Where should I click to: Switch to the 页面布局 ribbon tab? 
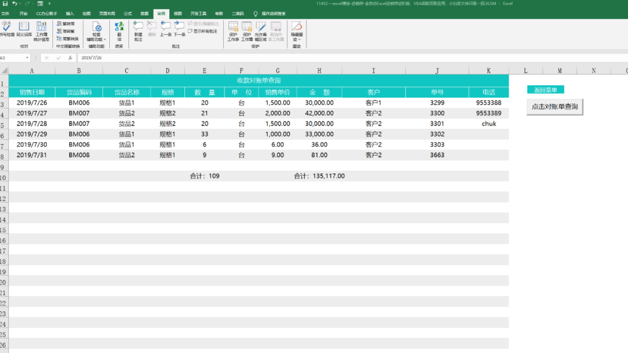tap(107, 13)
